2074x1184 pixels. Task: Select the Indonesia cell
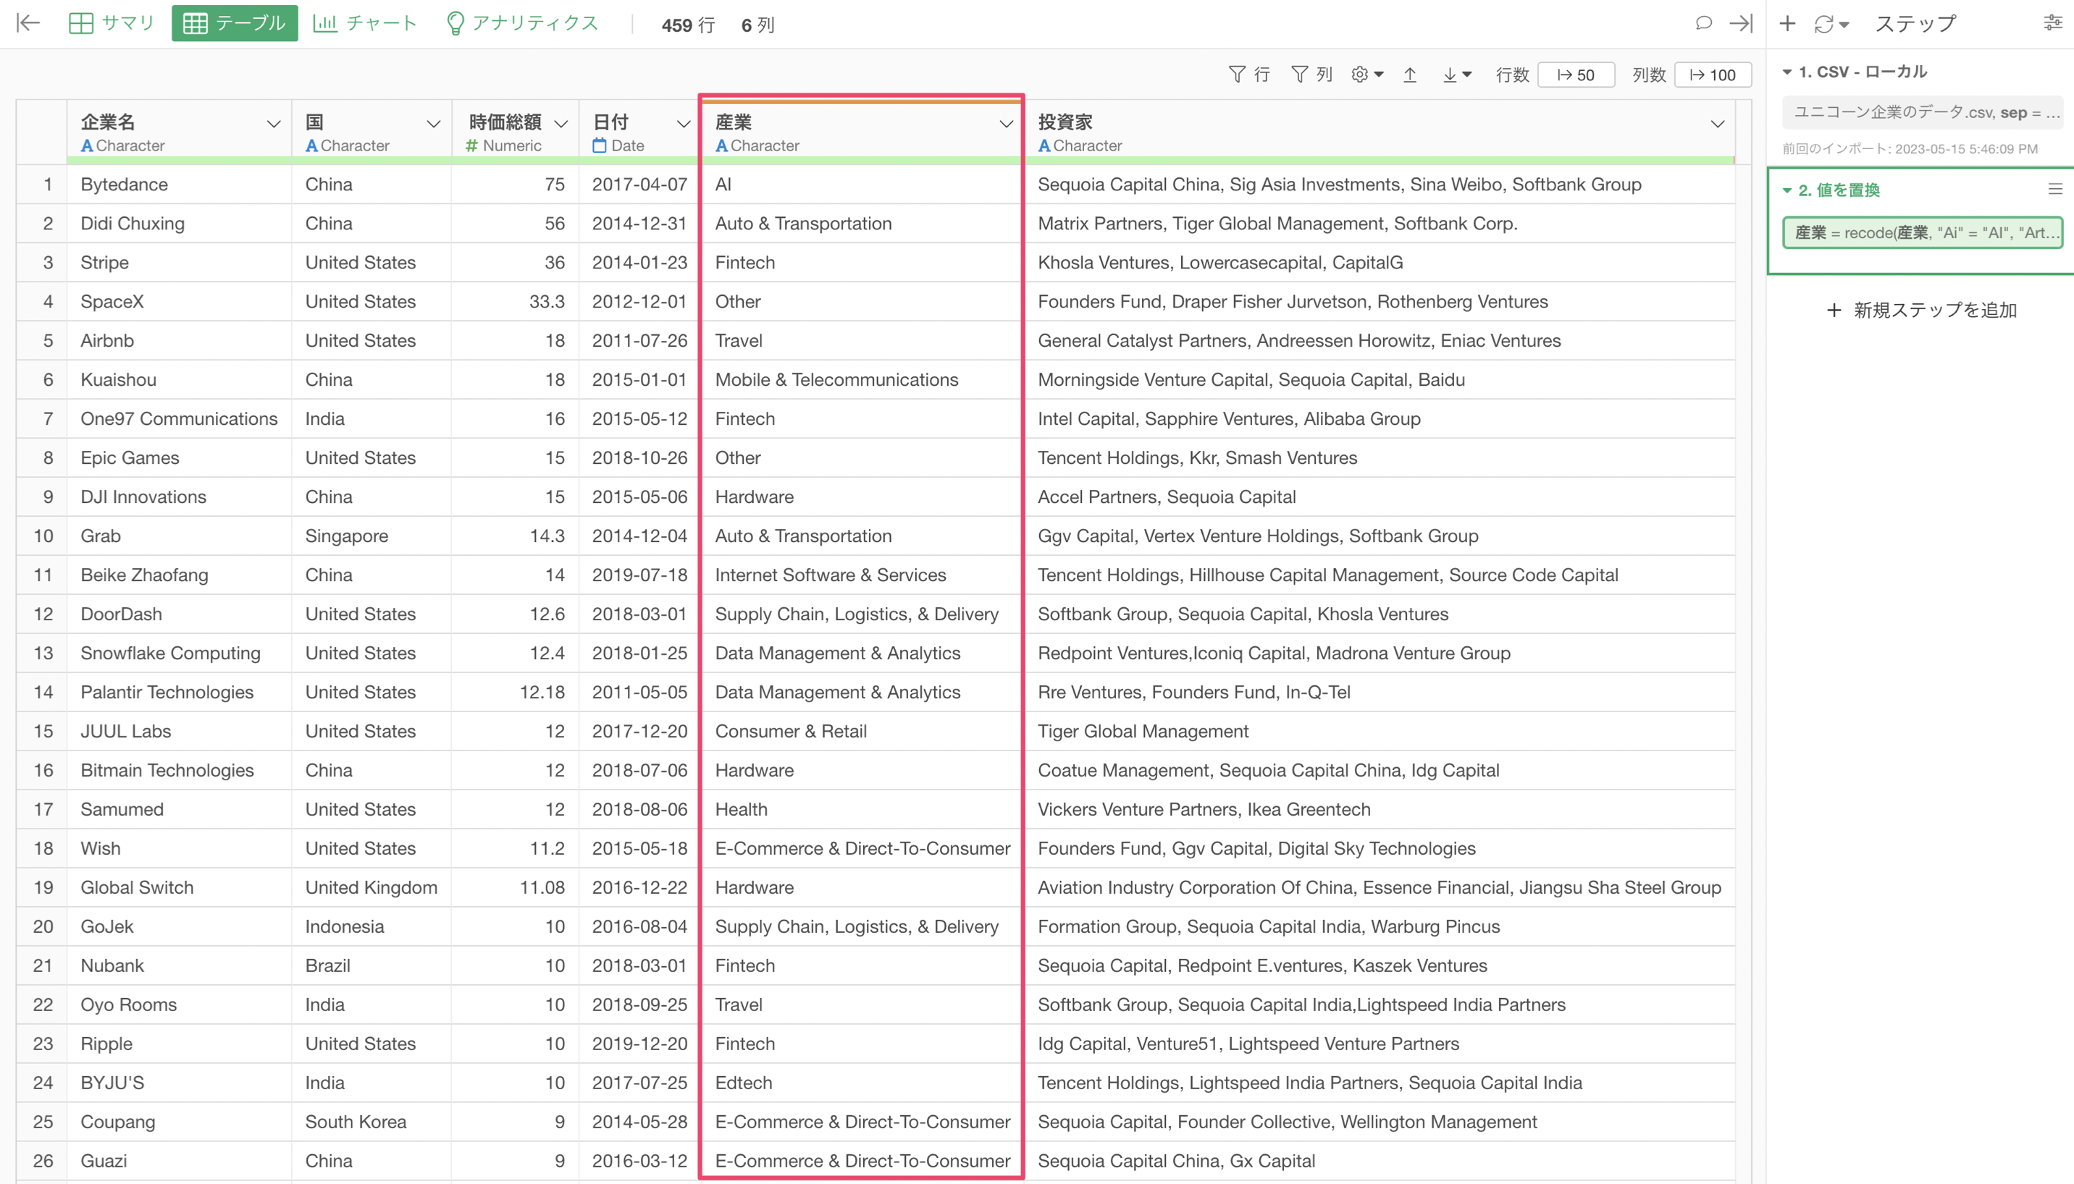371,926
